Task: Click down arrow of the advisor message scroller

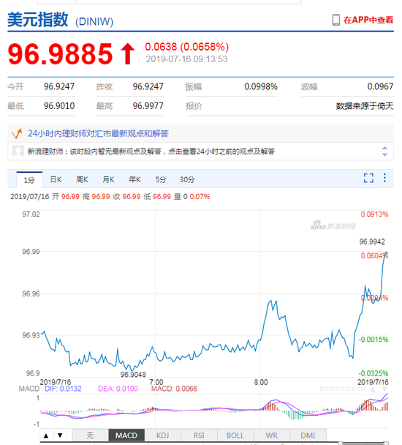Action: coord(384,154)
